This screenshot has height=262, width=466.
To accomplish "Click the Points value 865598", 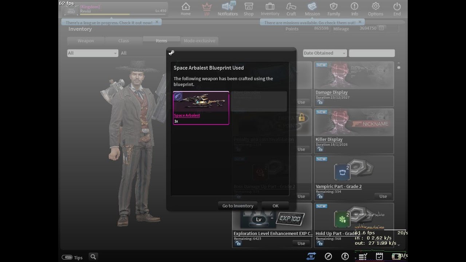I will click(321, 28).
